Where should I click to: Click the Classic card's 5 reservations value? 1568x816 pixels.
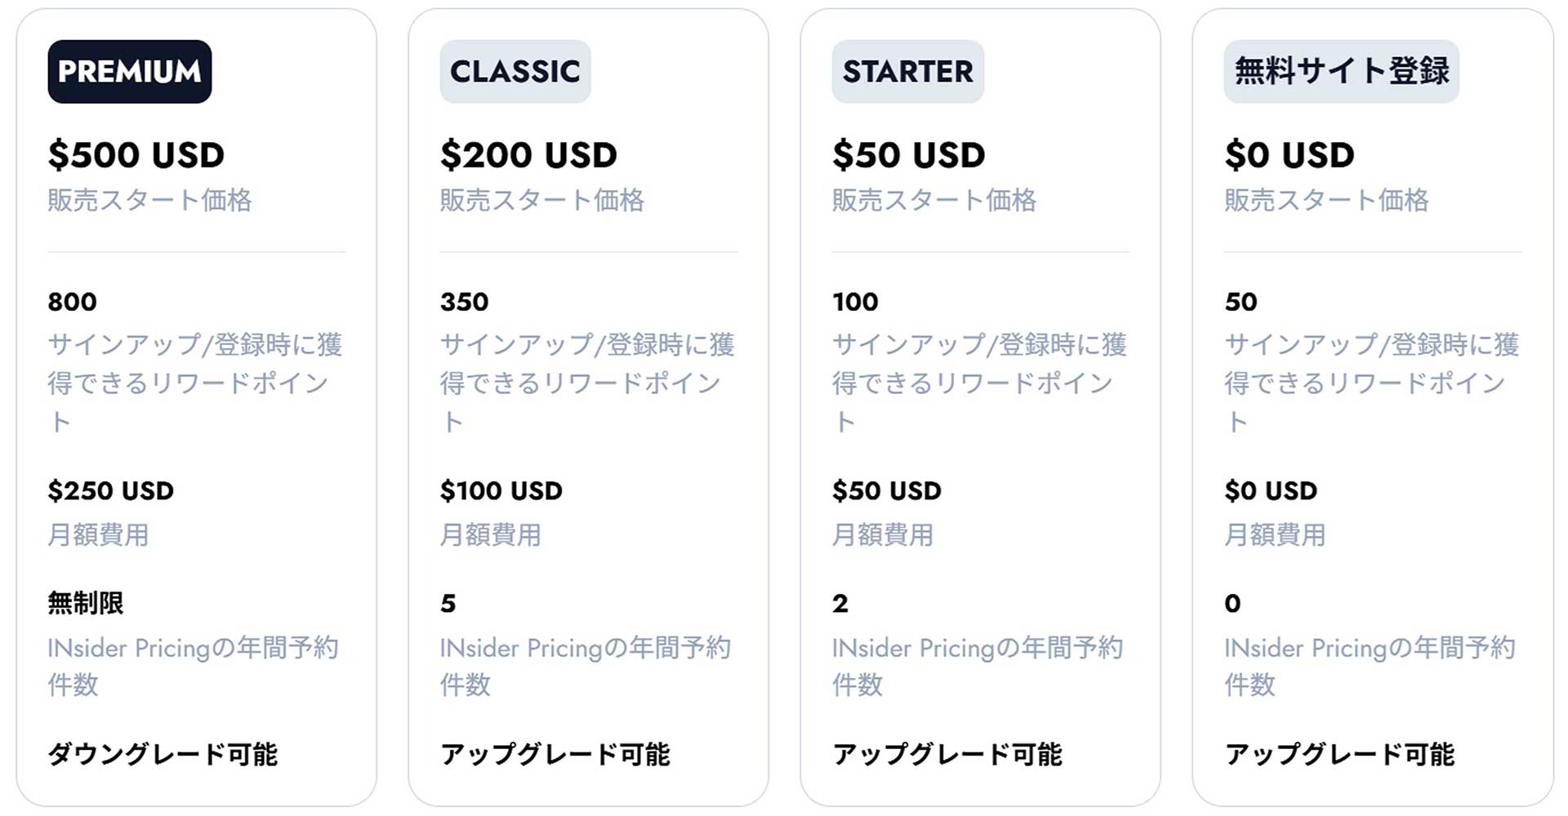448,604
